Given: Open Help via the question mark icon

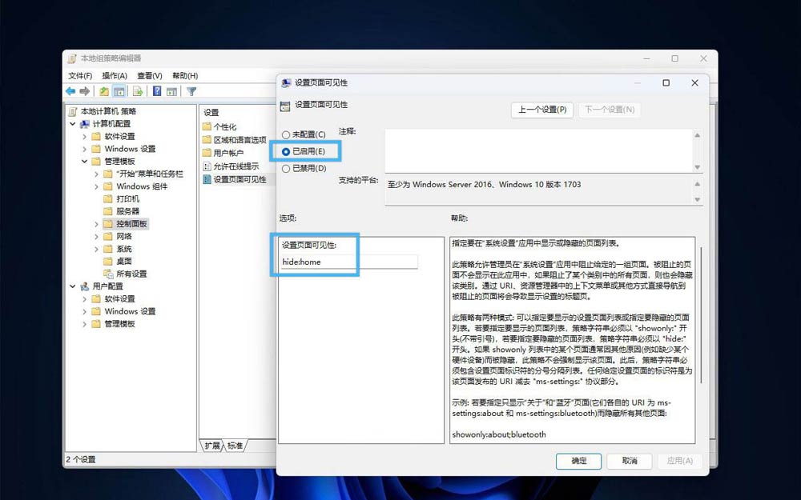Looking at the screenshot, I should [x=157, y=91].
